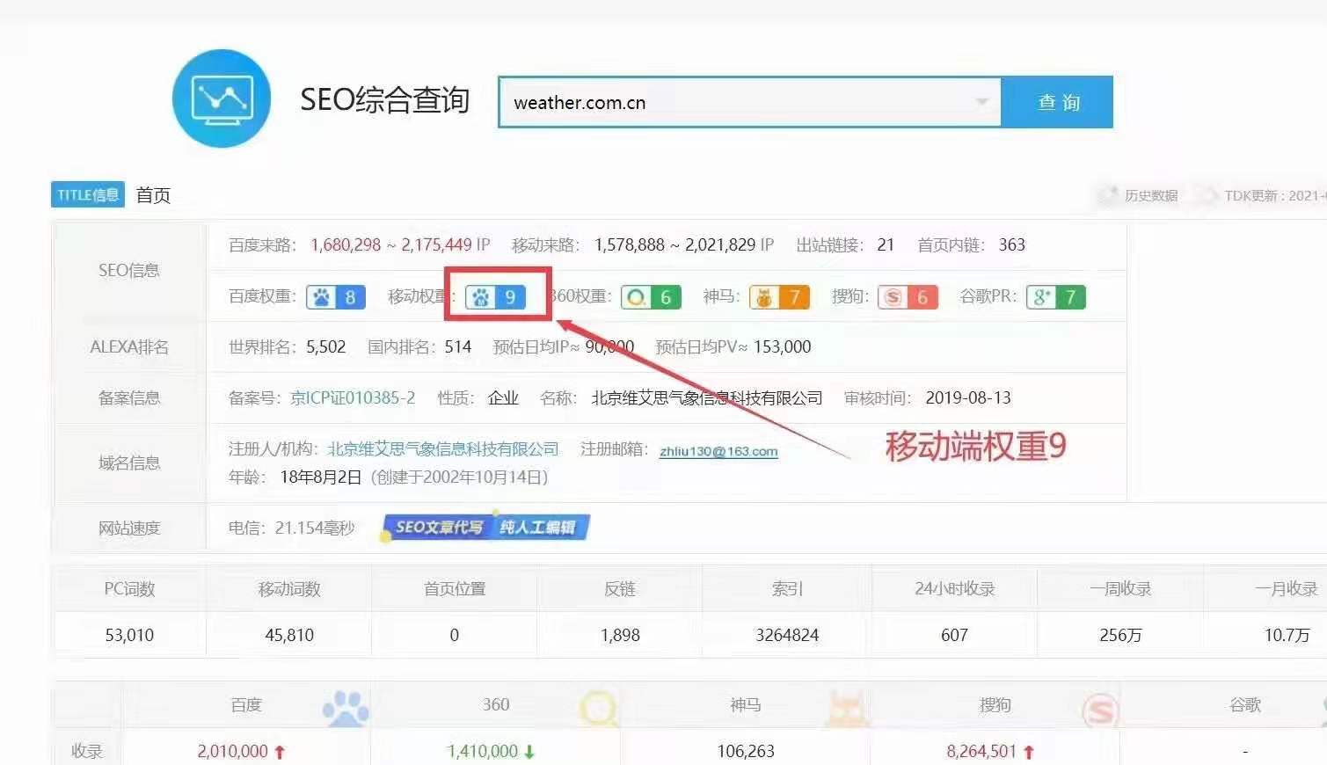Click 索引 value 3264824
This screenshot has width=1327, height=765.
(787, 635)
